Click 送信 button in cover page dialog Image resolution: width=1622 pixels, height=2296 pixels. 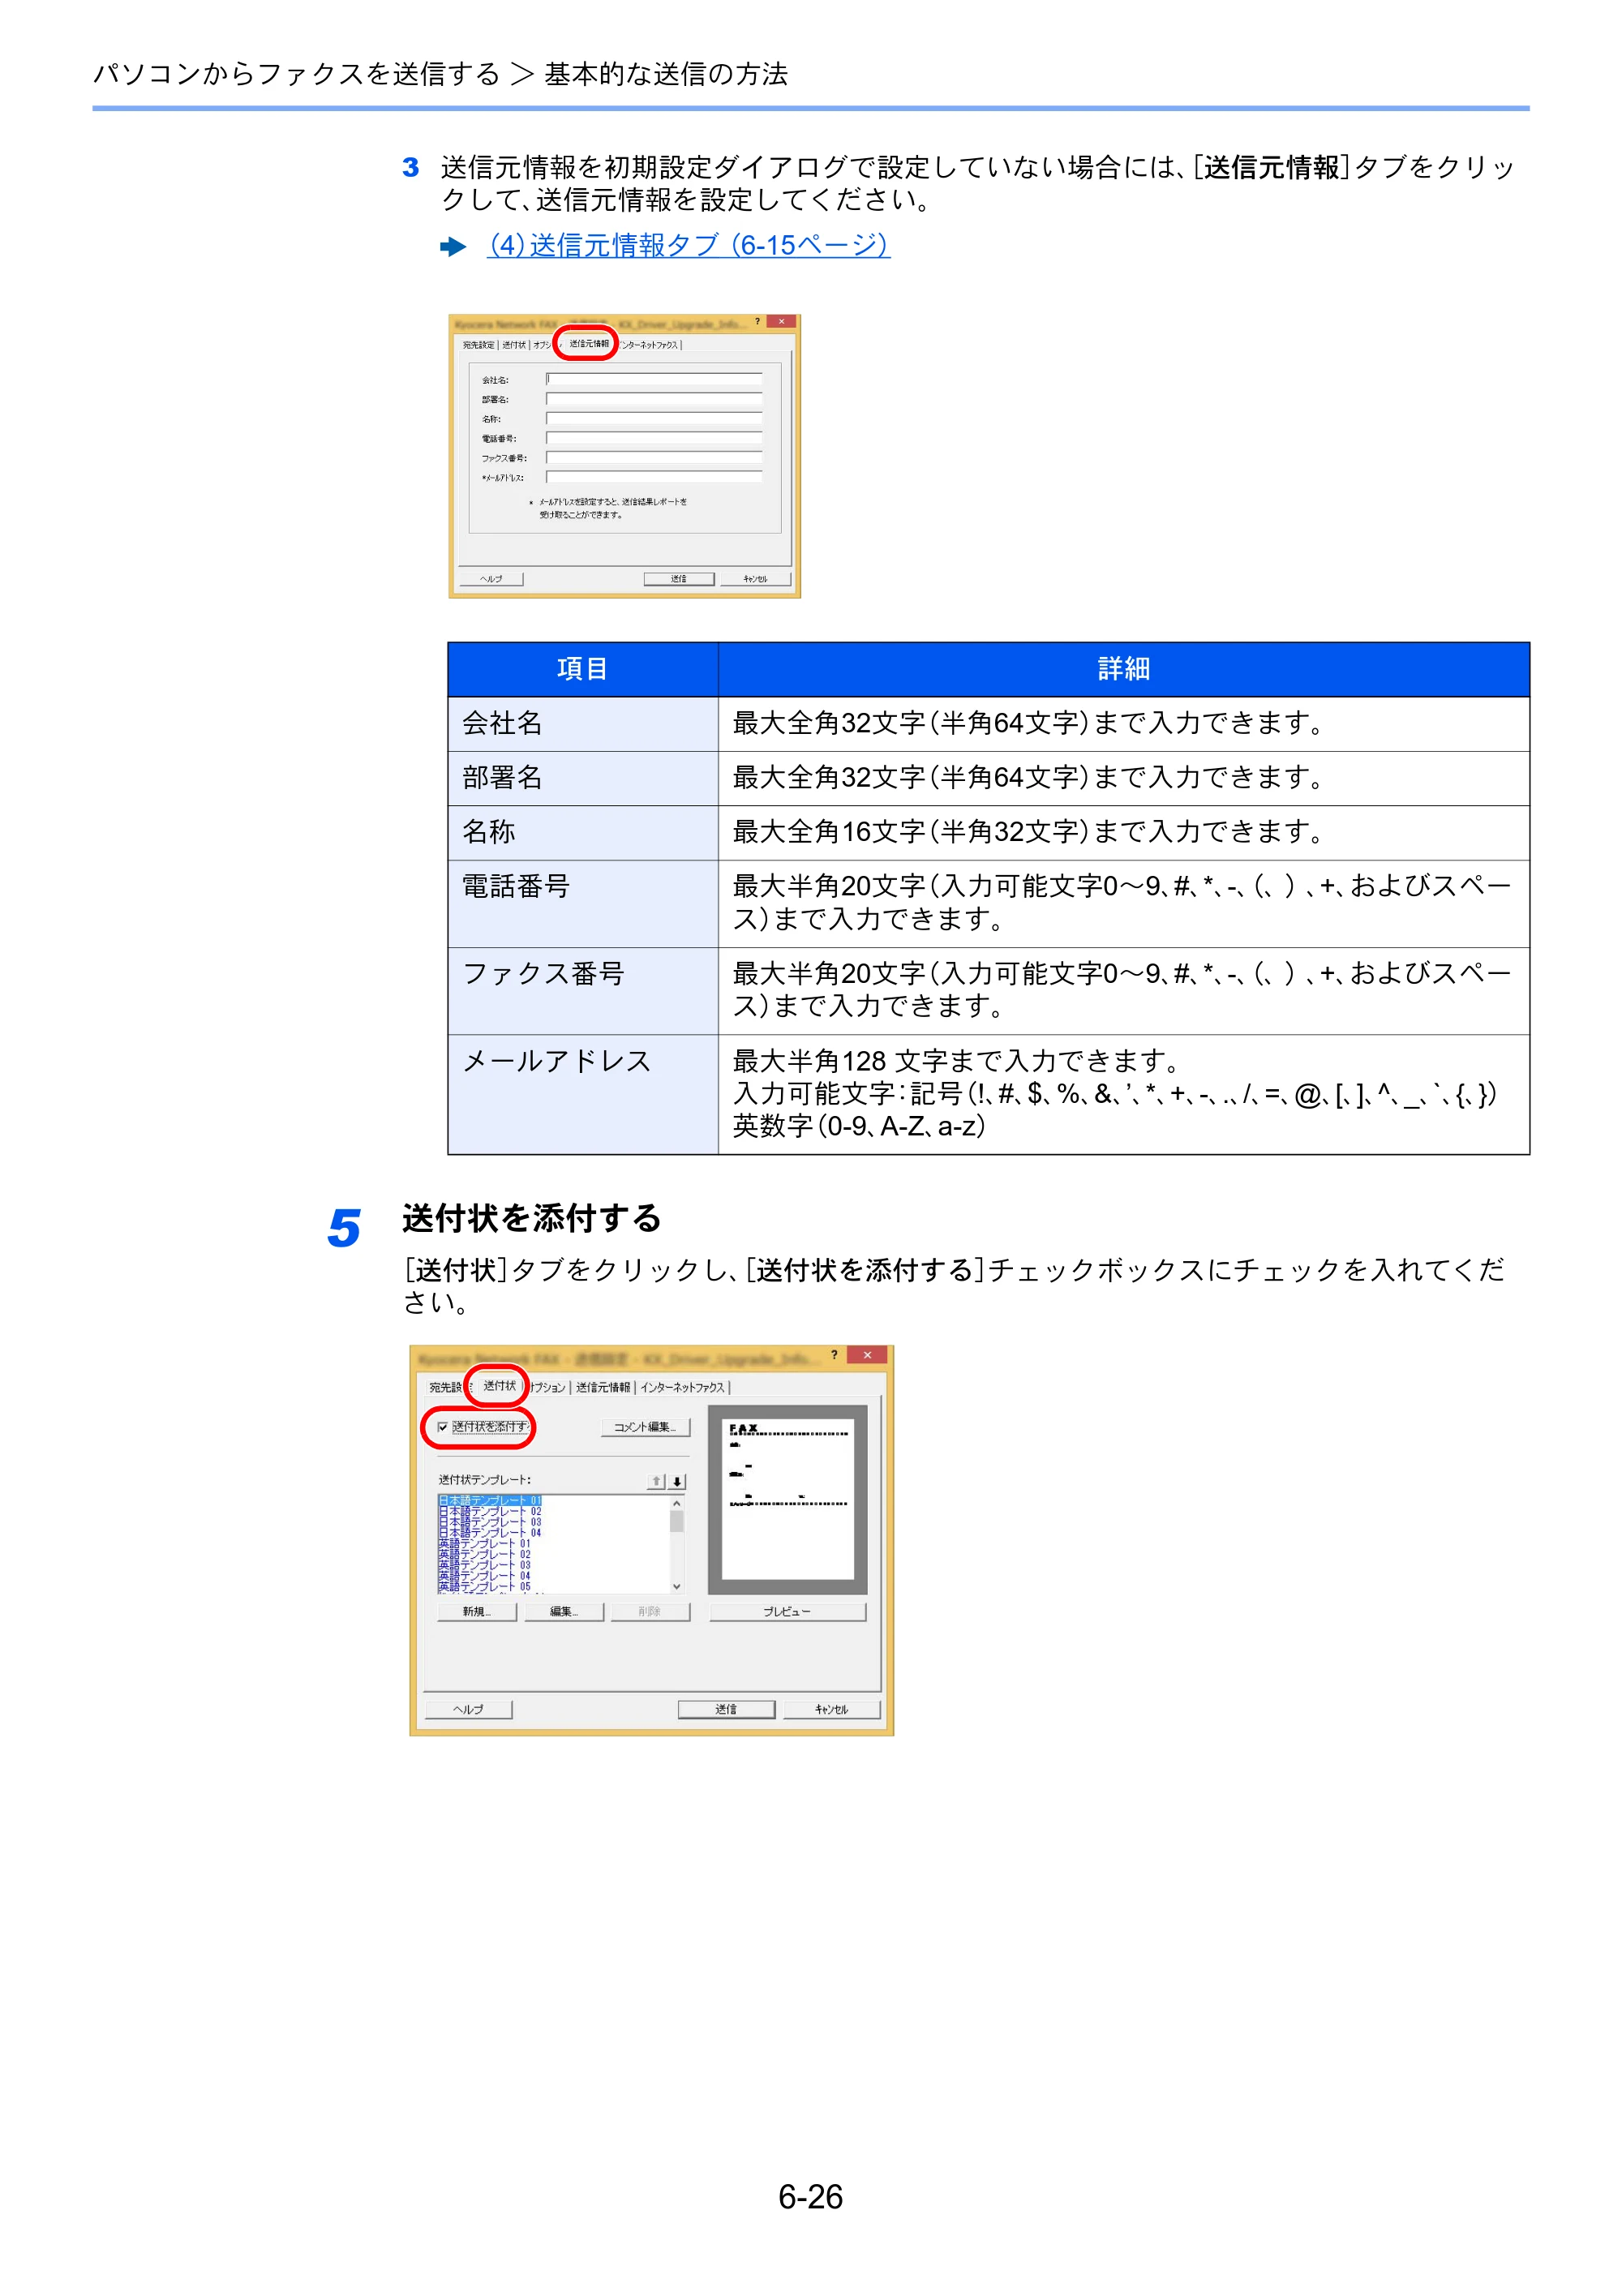point(726,1710)
